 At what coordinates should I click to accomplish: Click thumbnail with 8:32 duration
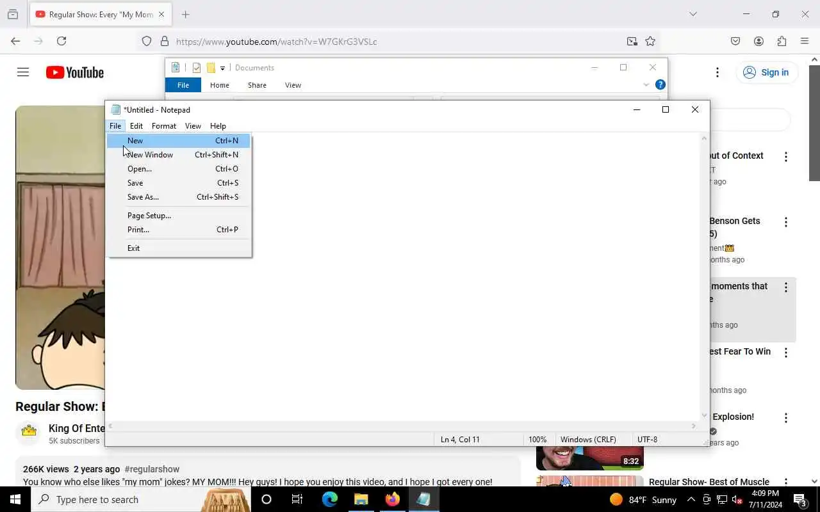point(589,458)
